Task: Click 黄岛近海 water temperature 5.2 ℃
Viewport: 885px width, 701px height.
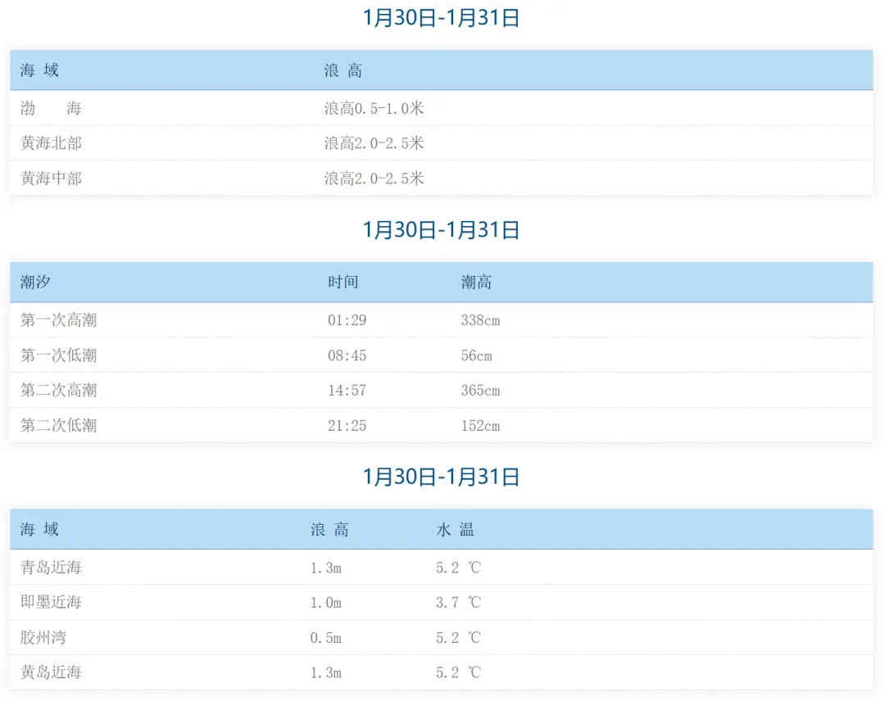Action: pyautogui.click(x=458, y=672)
